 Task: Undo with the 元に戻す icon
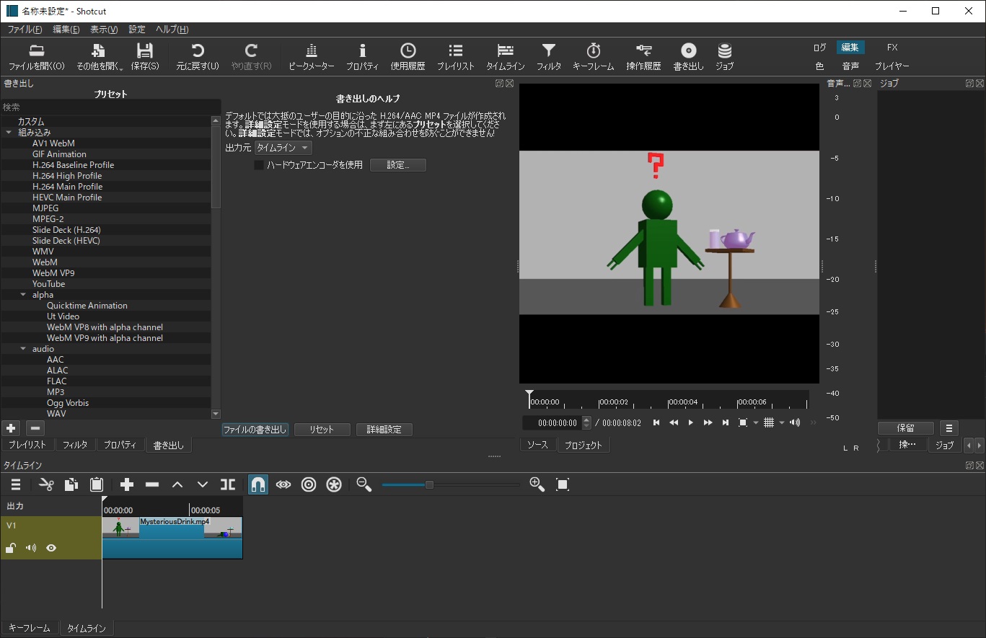(198, 57)
